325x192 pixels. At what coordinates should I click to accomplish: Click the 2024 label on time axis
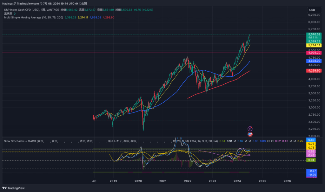pyautogui.click(x=237, y=181)
